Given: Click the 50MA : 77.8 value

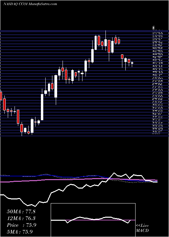Looking at the screenshot, I should [x=21, y=212].
